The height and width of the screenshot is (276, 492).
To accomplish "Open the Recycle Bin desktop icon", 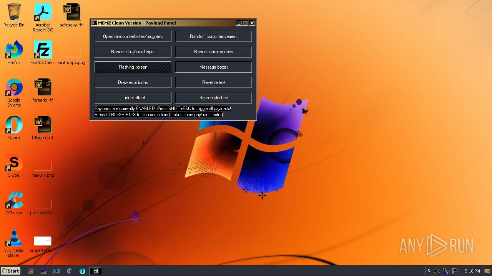I will (14, 15).
